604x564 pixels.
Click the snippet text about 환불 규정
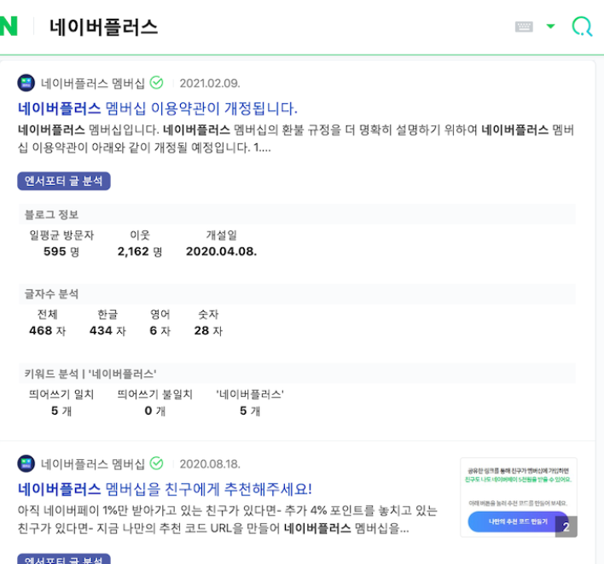[x=296, y=139]
